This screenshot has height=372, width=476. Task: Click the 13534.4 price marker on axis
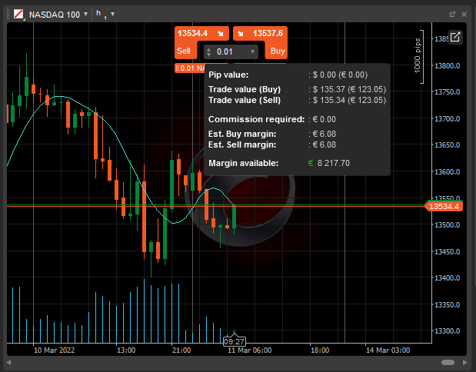pyautogui.click(x=444, y=206)
